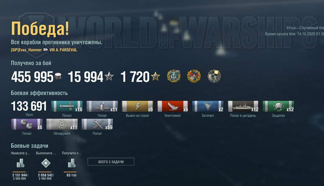The height and width of the screenshot is (186, 324).
Task: Click the 83/100 mission progress bar
Action: pyautogui.click(x=72, y=172)
